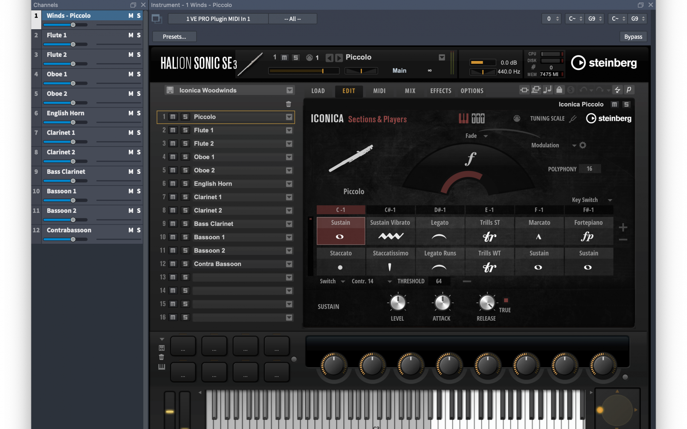The image size is (687, 429).
Task: Mute the Flute 1 channel
Action: pos(131,35)
